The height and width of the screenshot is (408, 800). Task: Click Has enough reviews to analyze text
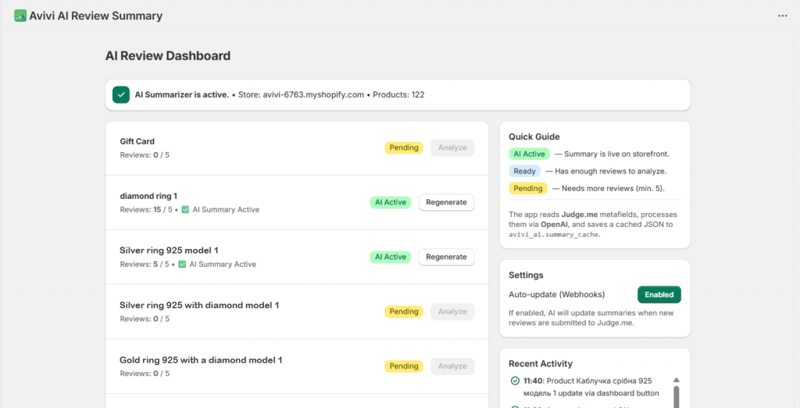[x=611, y=171]
